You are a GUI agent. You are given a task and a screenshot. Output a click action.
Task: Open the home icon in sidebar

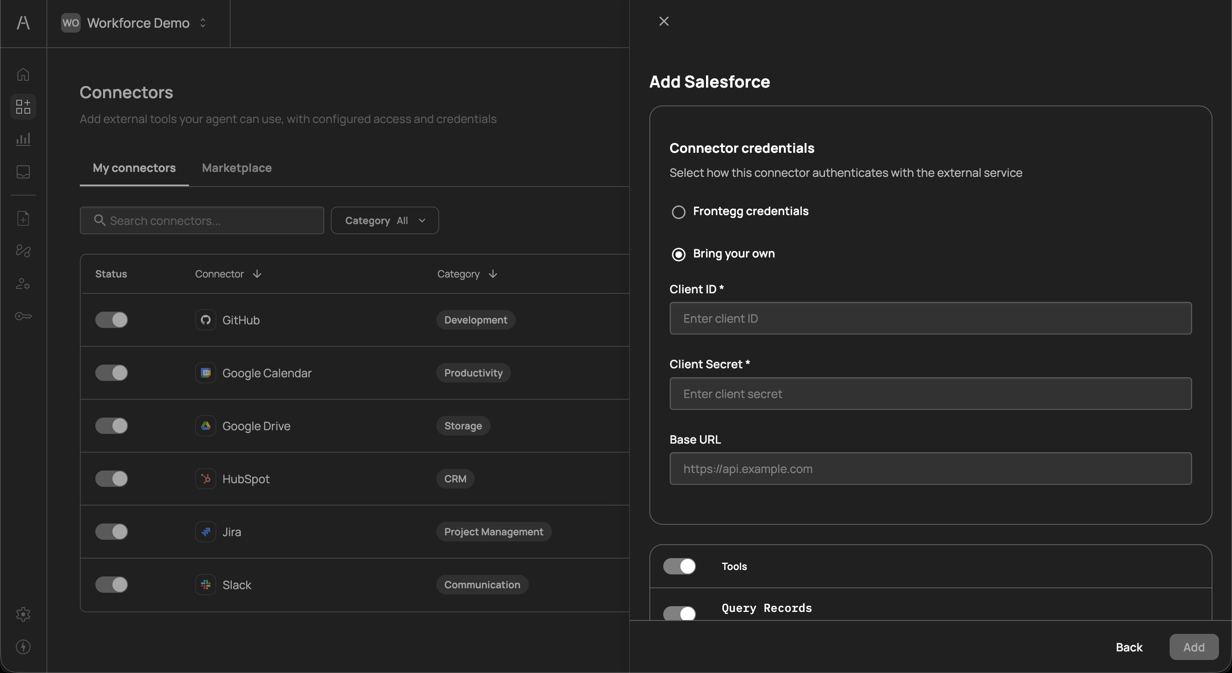pos(23,75)
